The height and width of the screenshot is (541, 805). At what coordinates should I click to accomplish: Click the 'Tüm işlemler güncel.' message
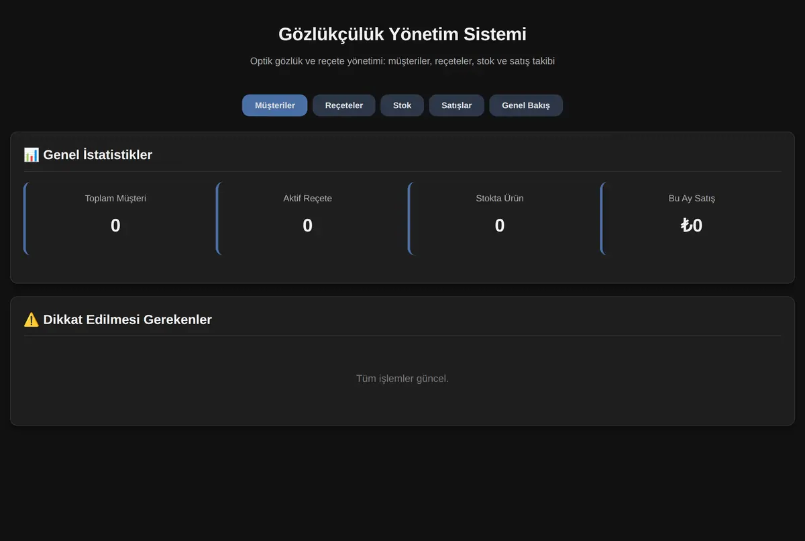[x=402, y=379]
